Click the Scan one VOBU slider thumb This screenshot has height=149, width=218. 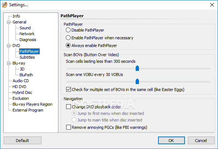point(137,81)
